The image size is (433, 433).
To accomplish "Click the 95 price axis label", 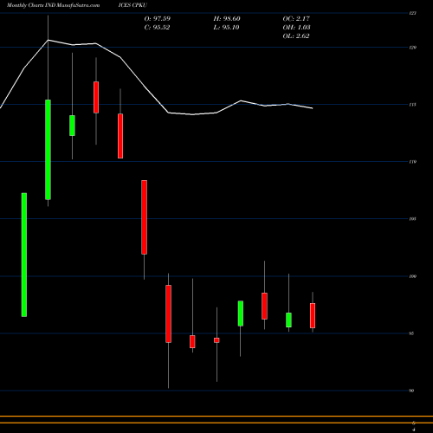I will point(411,333).
